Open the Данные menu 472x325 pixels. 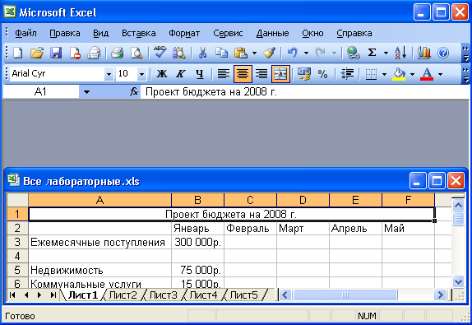coord(272,33)
